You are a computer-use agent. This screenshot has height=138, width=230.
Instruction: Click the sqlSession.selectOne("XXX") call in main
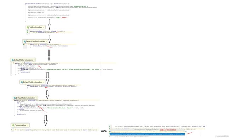click(x=49, y=18)
